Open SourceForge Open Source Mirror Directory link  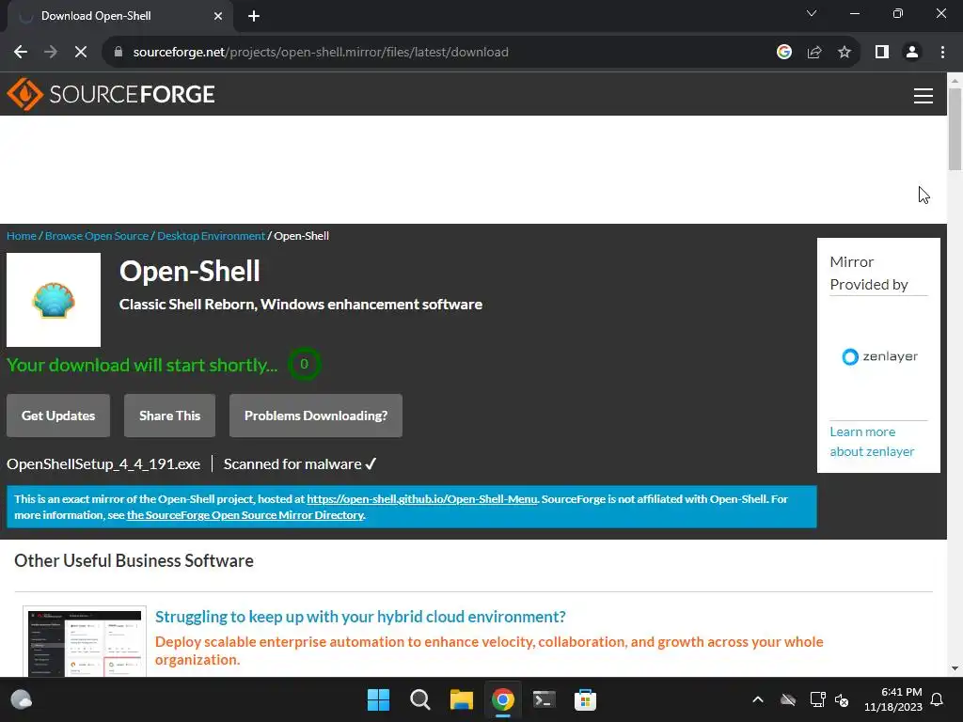[x=245, y=515]
